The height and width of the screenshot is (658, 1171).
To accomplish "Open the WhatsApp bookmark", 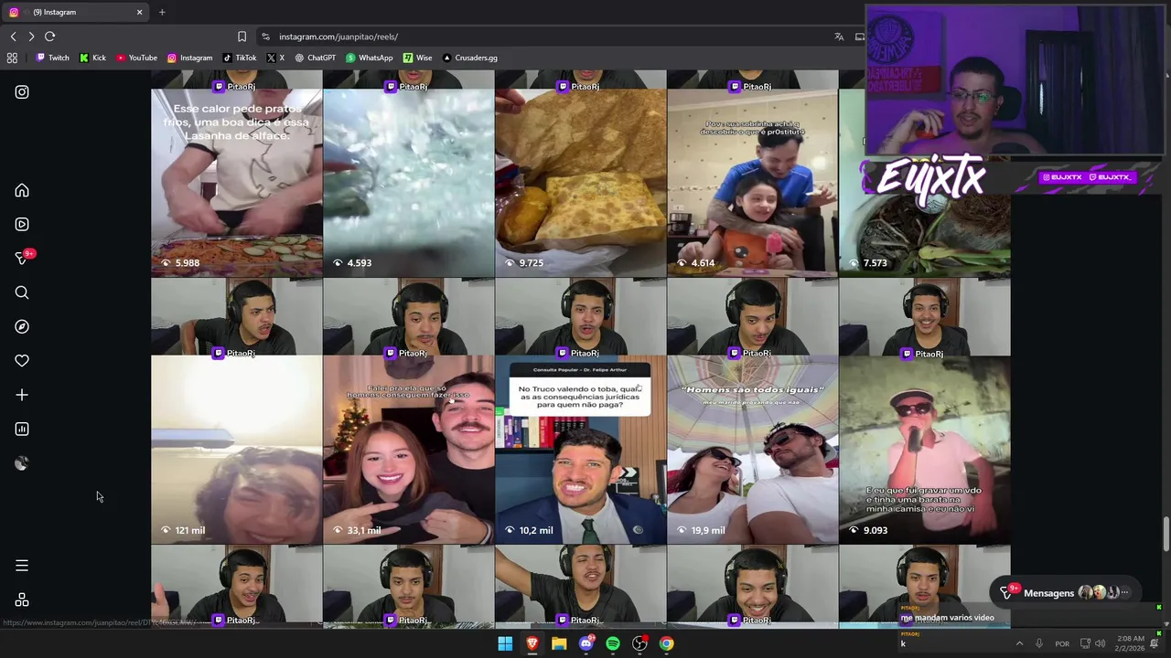I will 370,58.
